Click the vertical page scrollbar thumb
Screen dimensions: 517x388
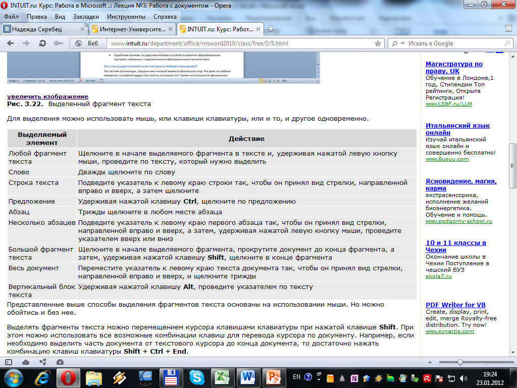pos(512,166)
